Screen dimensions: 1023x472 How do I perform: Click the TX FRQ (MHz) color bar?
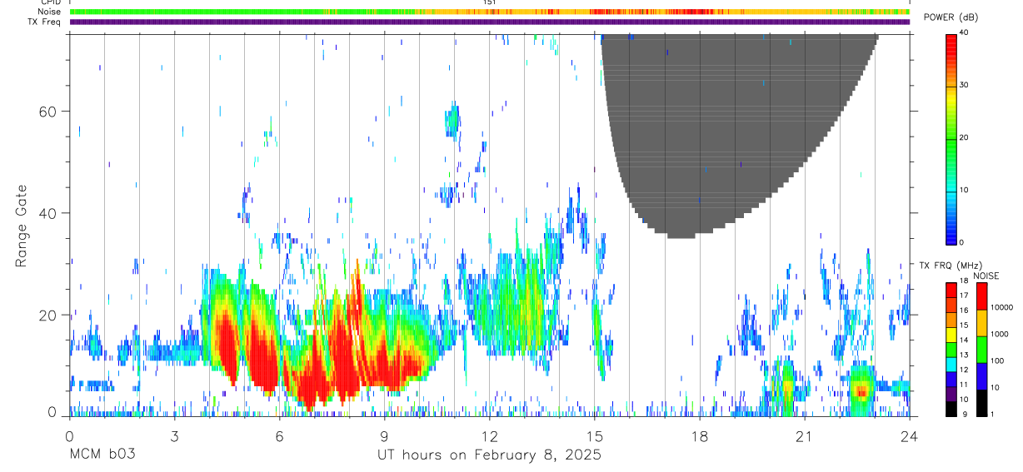[x=951, y=349]
